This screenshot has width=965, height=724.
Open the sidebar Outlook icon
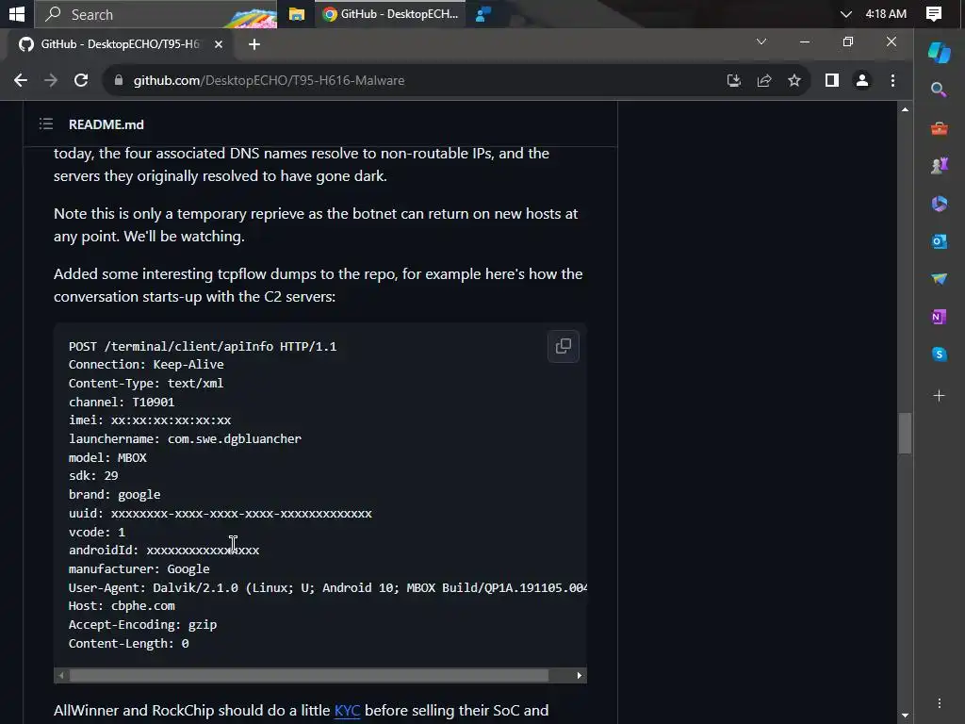(x=940, y=241)
